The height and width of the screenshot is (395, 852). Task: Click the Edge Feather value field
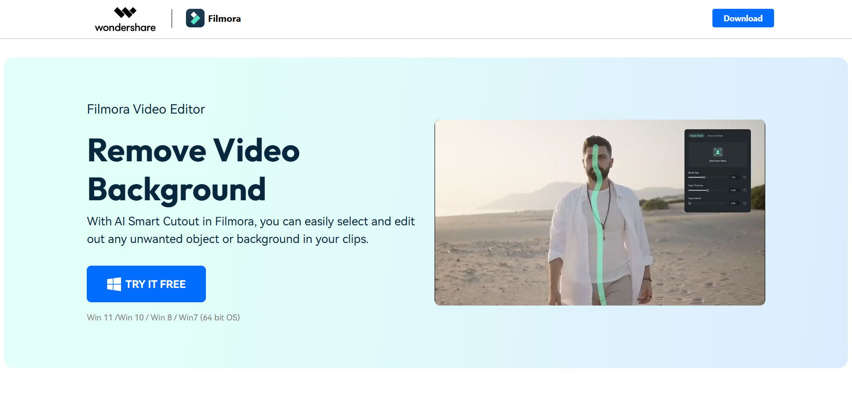click(733, 203)
